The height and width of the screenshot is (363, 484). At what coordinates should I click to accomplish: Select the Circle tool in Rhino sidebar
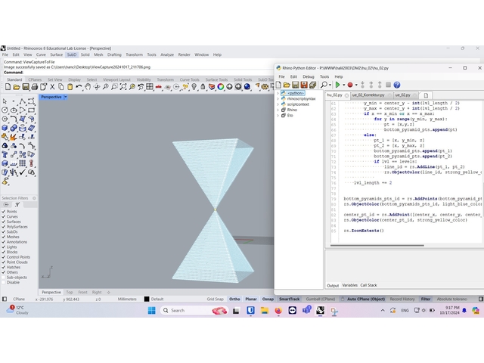(5, 110)
